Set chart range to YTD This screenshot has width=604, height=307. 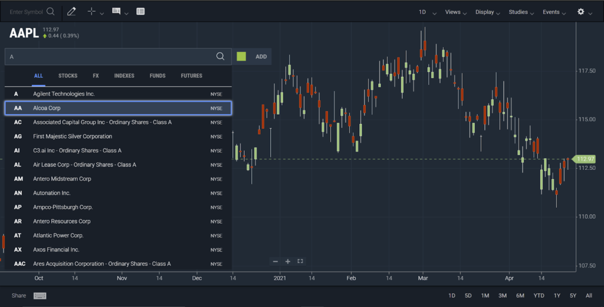click(x=539, y=295)
